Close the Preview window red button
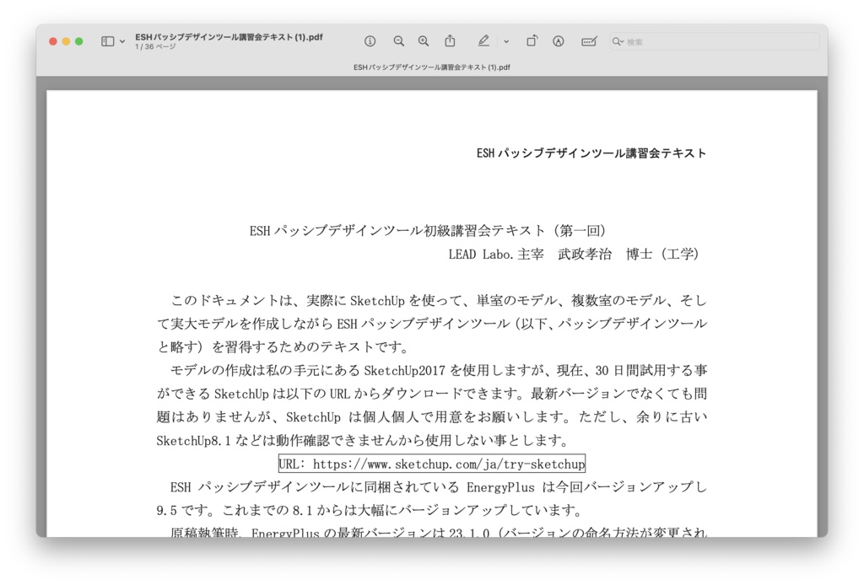The image size is (864, 585). point(53,41)
